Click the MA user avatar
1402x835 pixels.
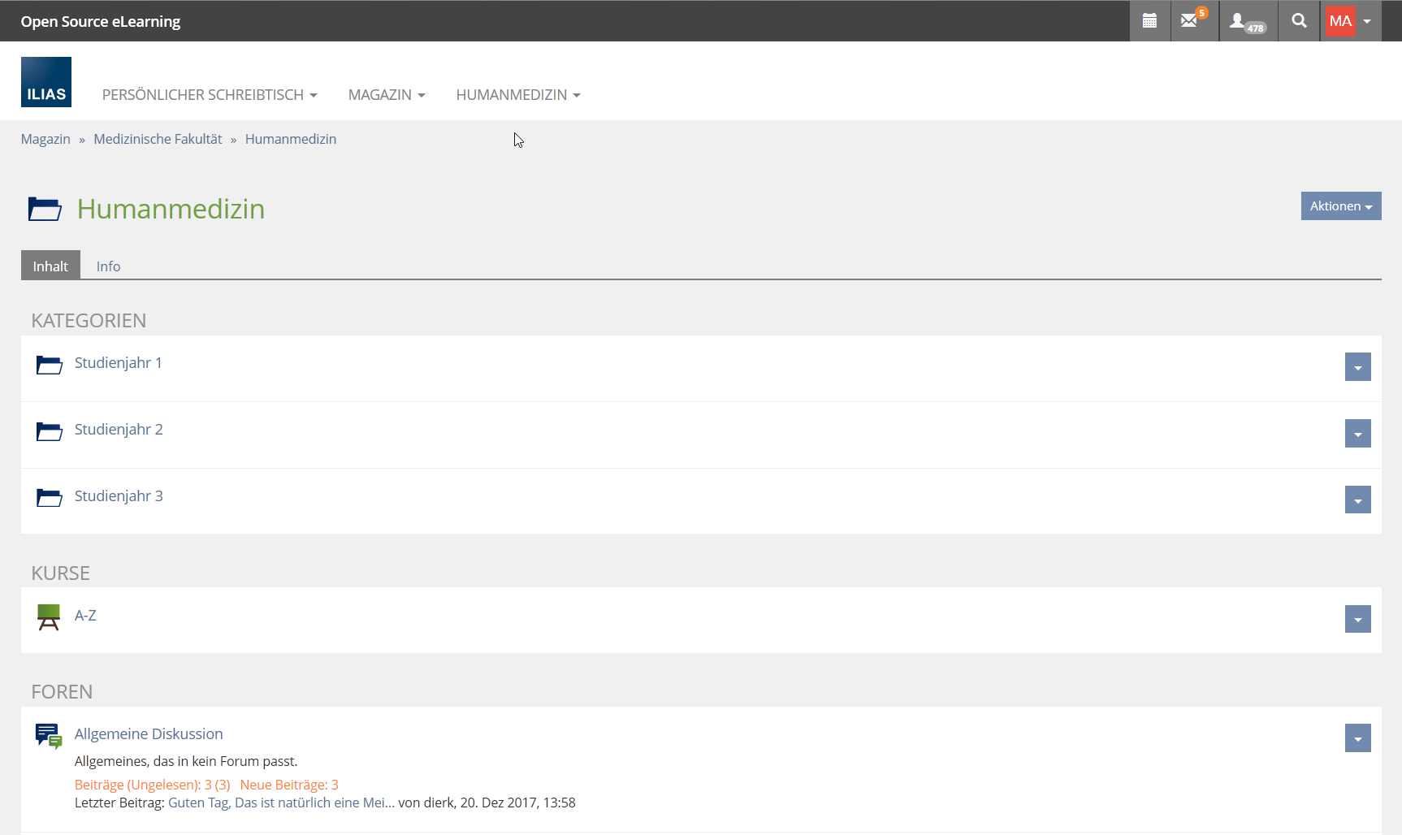[1340, 21]
